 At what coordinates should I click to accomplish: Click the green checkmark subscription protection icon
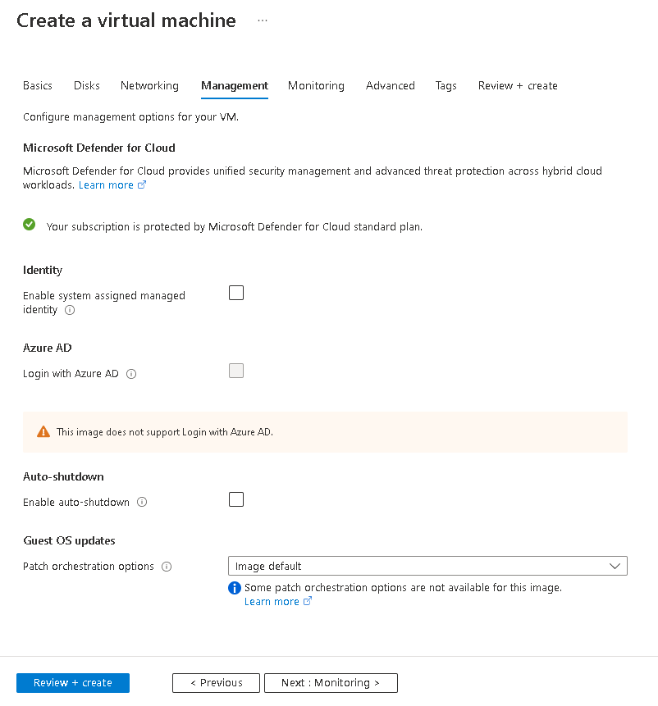click(x=29, y=224)
